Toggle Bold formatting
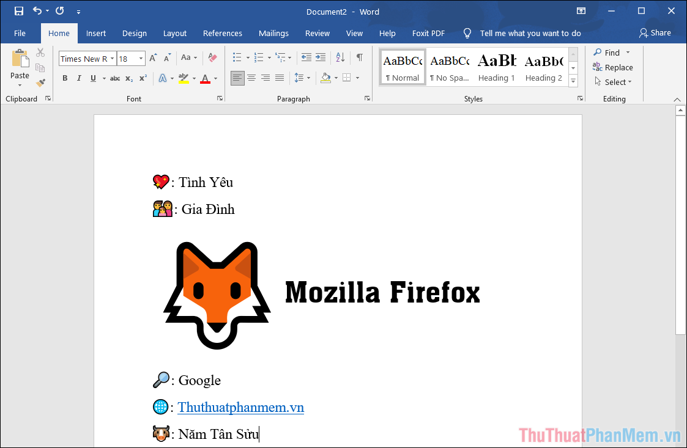Image resolution: width=687 pixels, height=448 pixels. pyautogui.click(x=65, y=78)
